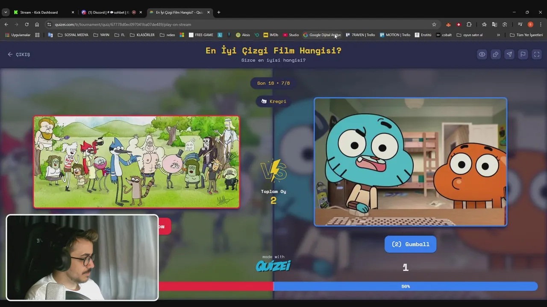Click the flag report icon
The width and height of the screenshot is (547, 307).
[523, 54]
